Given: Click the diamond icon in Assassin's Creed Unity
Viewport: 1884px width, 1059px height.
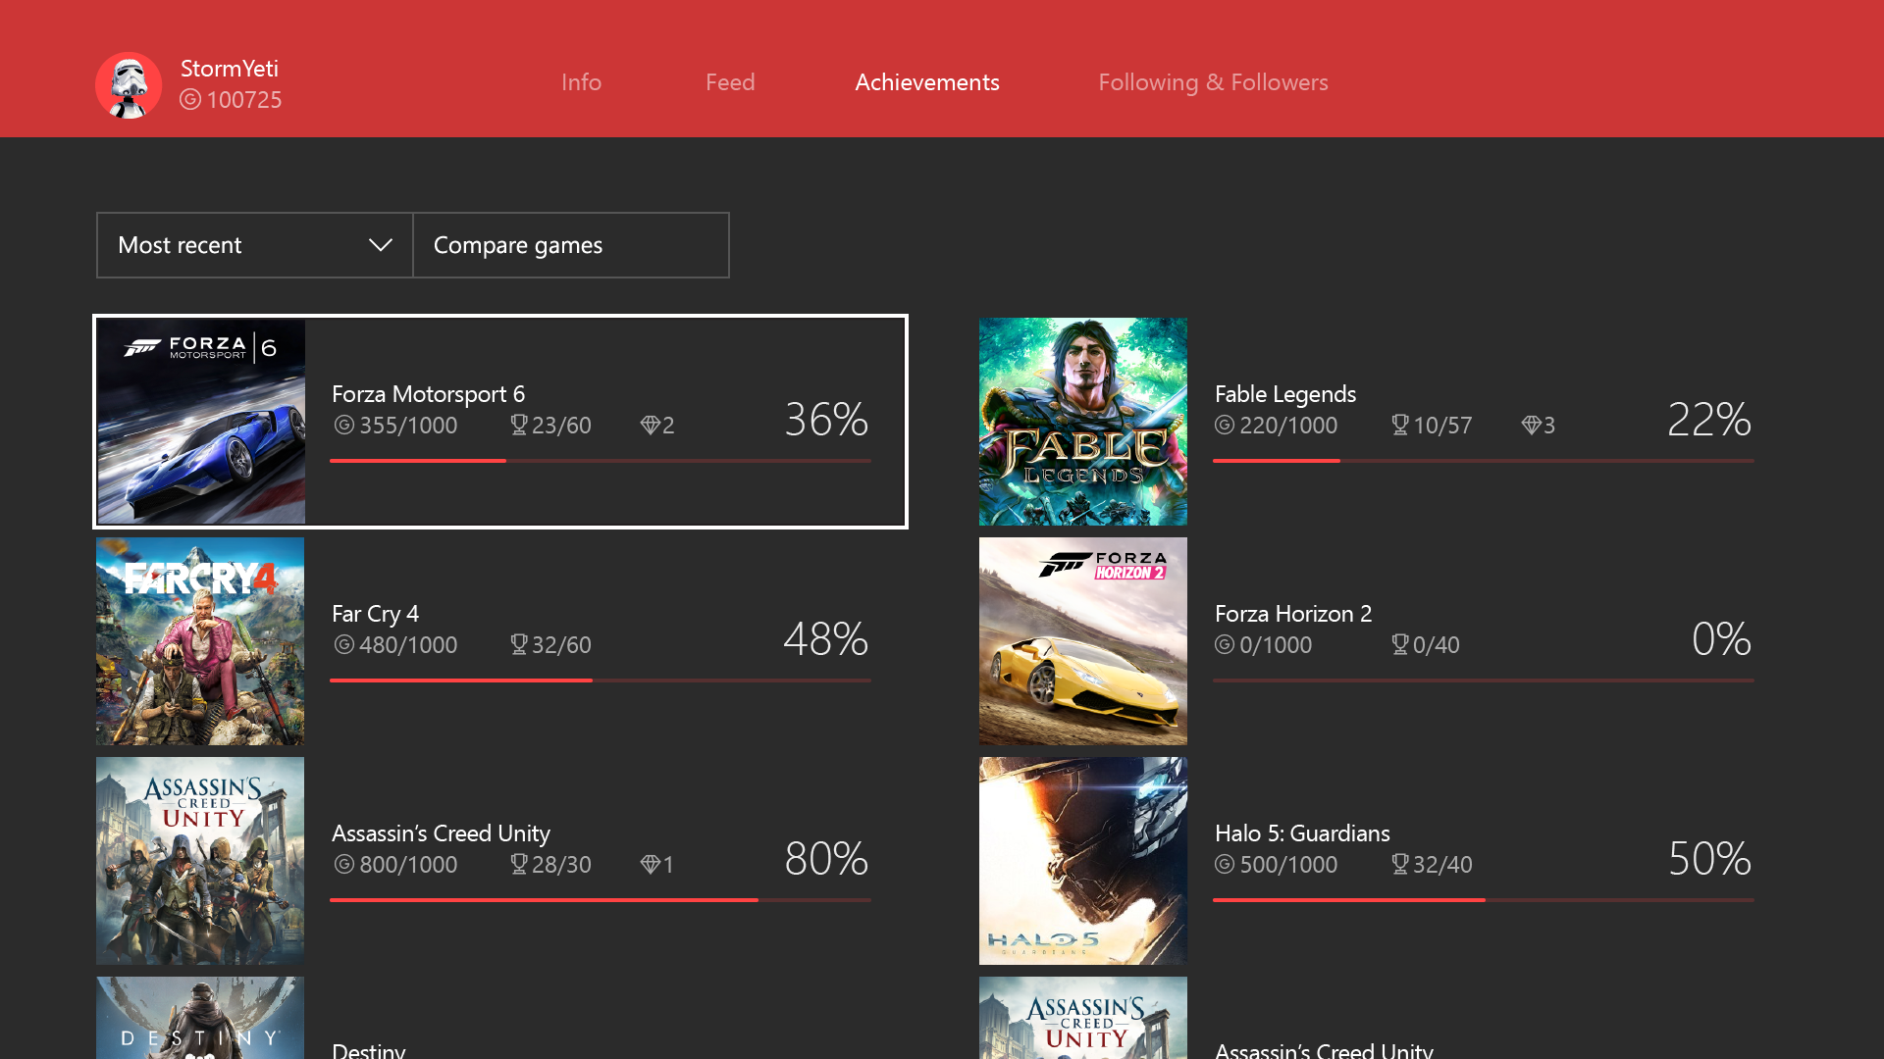Looking at the screenshot, I should pos(650,864).
